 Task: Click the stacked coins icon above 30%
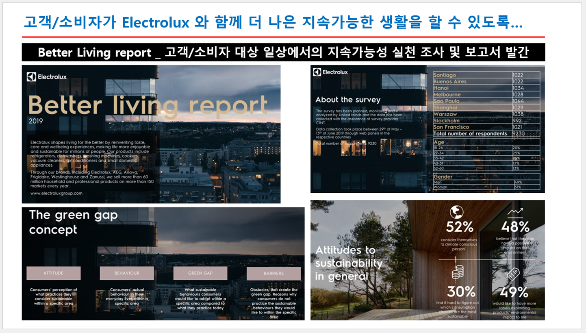(x=458, y=272)
